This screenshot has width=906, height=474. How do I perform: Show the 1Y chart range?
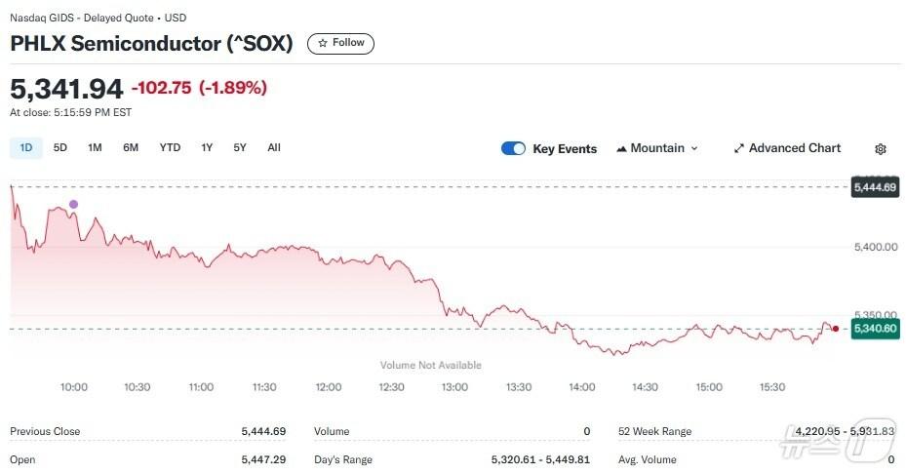pos(207,148)
